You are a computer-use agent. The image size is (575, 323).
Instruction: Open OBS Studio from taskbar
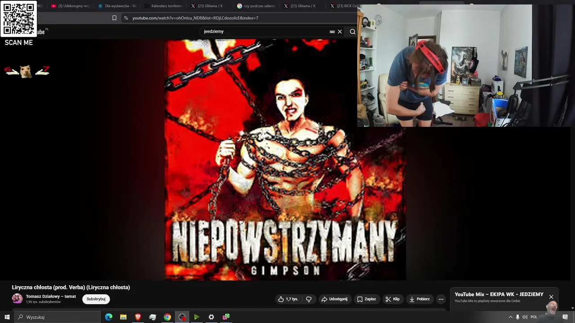click(182, 317)
